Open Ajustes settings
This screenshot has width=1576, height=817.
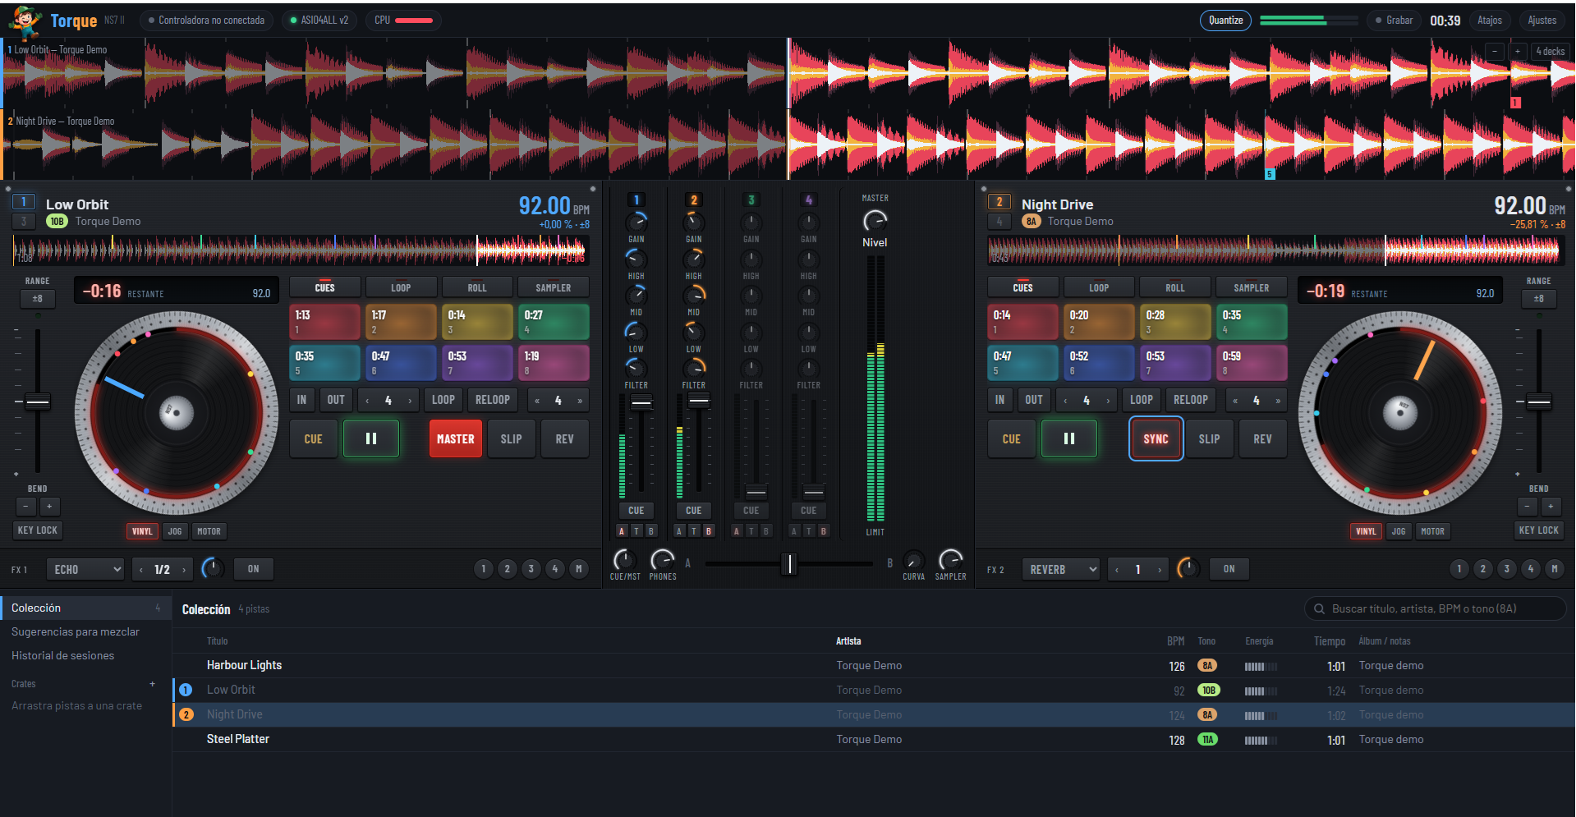[x=1542, y=21]
